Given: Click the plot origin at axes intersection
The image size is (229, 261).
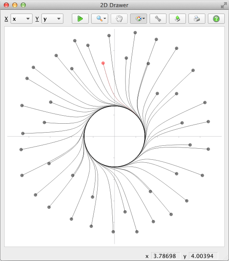Looking at the screenshot, I should click(x=114, y=136).
